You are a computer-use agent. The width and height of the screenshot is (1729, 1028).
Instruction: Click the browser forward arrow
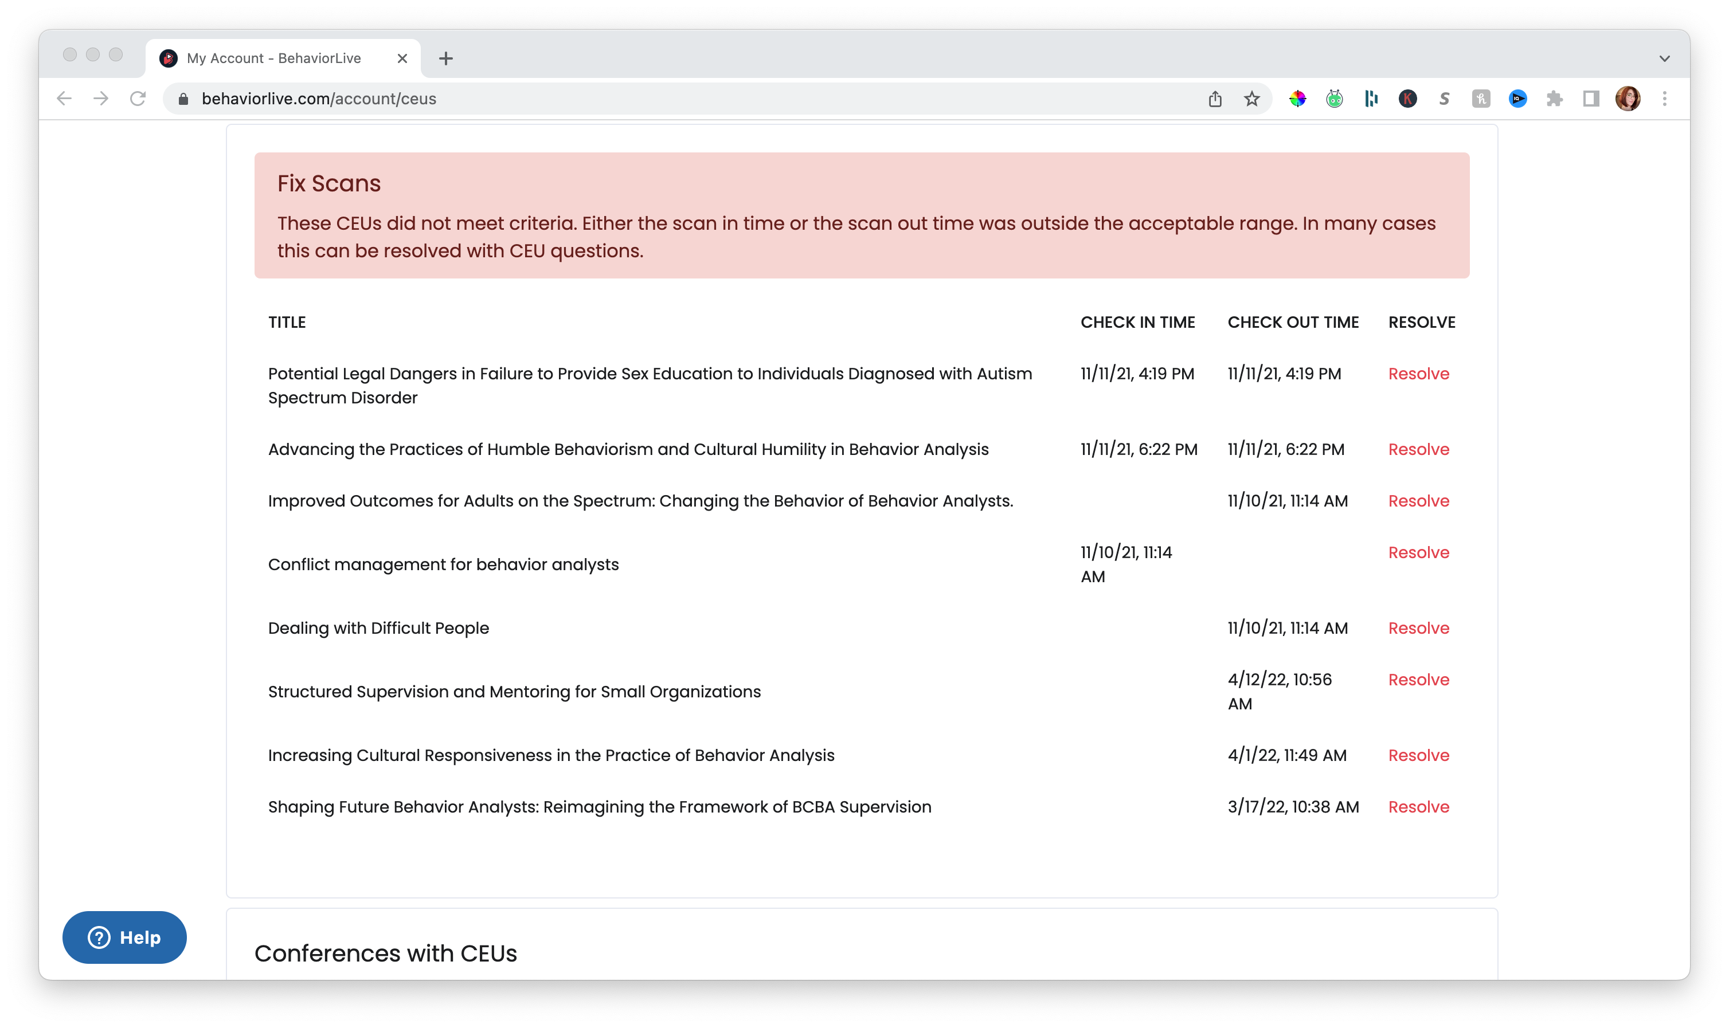[101, 99]
